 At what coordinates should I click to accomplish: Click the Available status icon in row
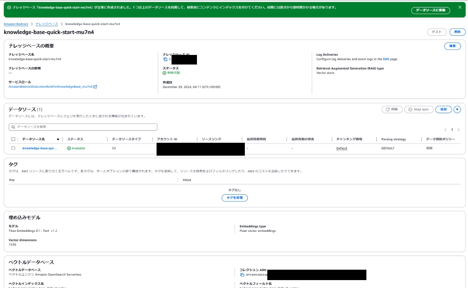click(69, 148)
